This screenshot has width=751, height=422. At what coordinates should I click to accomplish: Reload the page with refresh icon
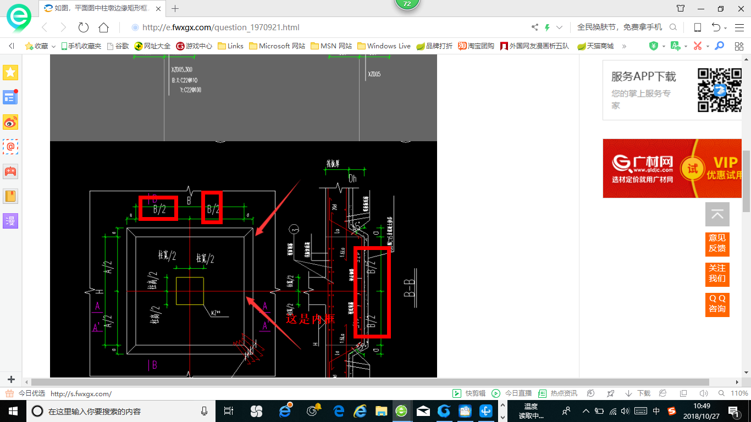click(x=84, y=27)
